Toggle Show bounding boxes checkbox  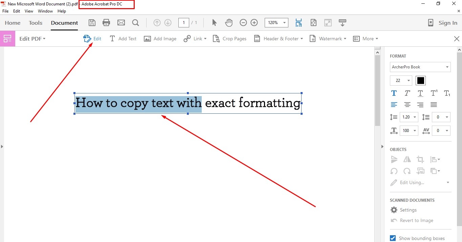pos(393,238)
